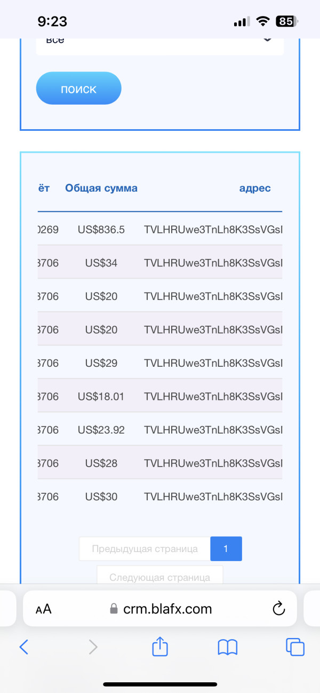Viewport: 320px width, 693px height.
Task: Click the Предыдущая страница button
Action: [145, 549]
